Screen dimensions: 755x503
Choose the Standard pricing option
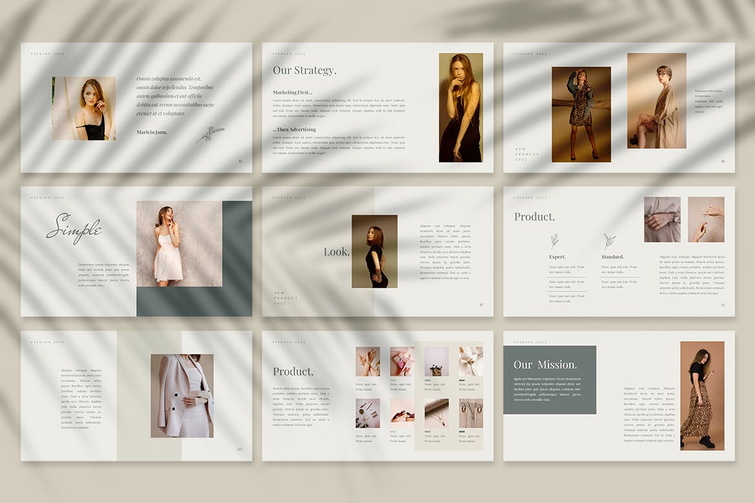coord(612,257)
